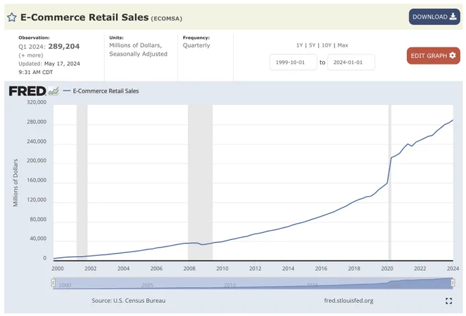Image resolution: width=466 pixels, height=316 pixels.
Task: Select the Max date range link
Action: 343,45
